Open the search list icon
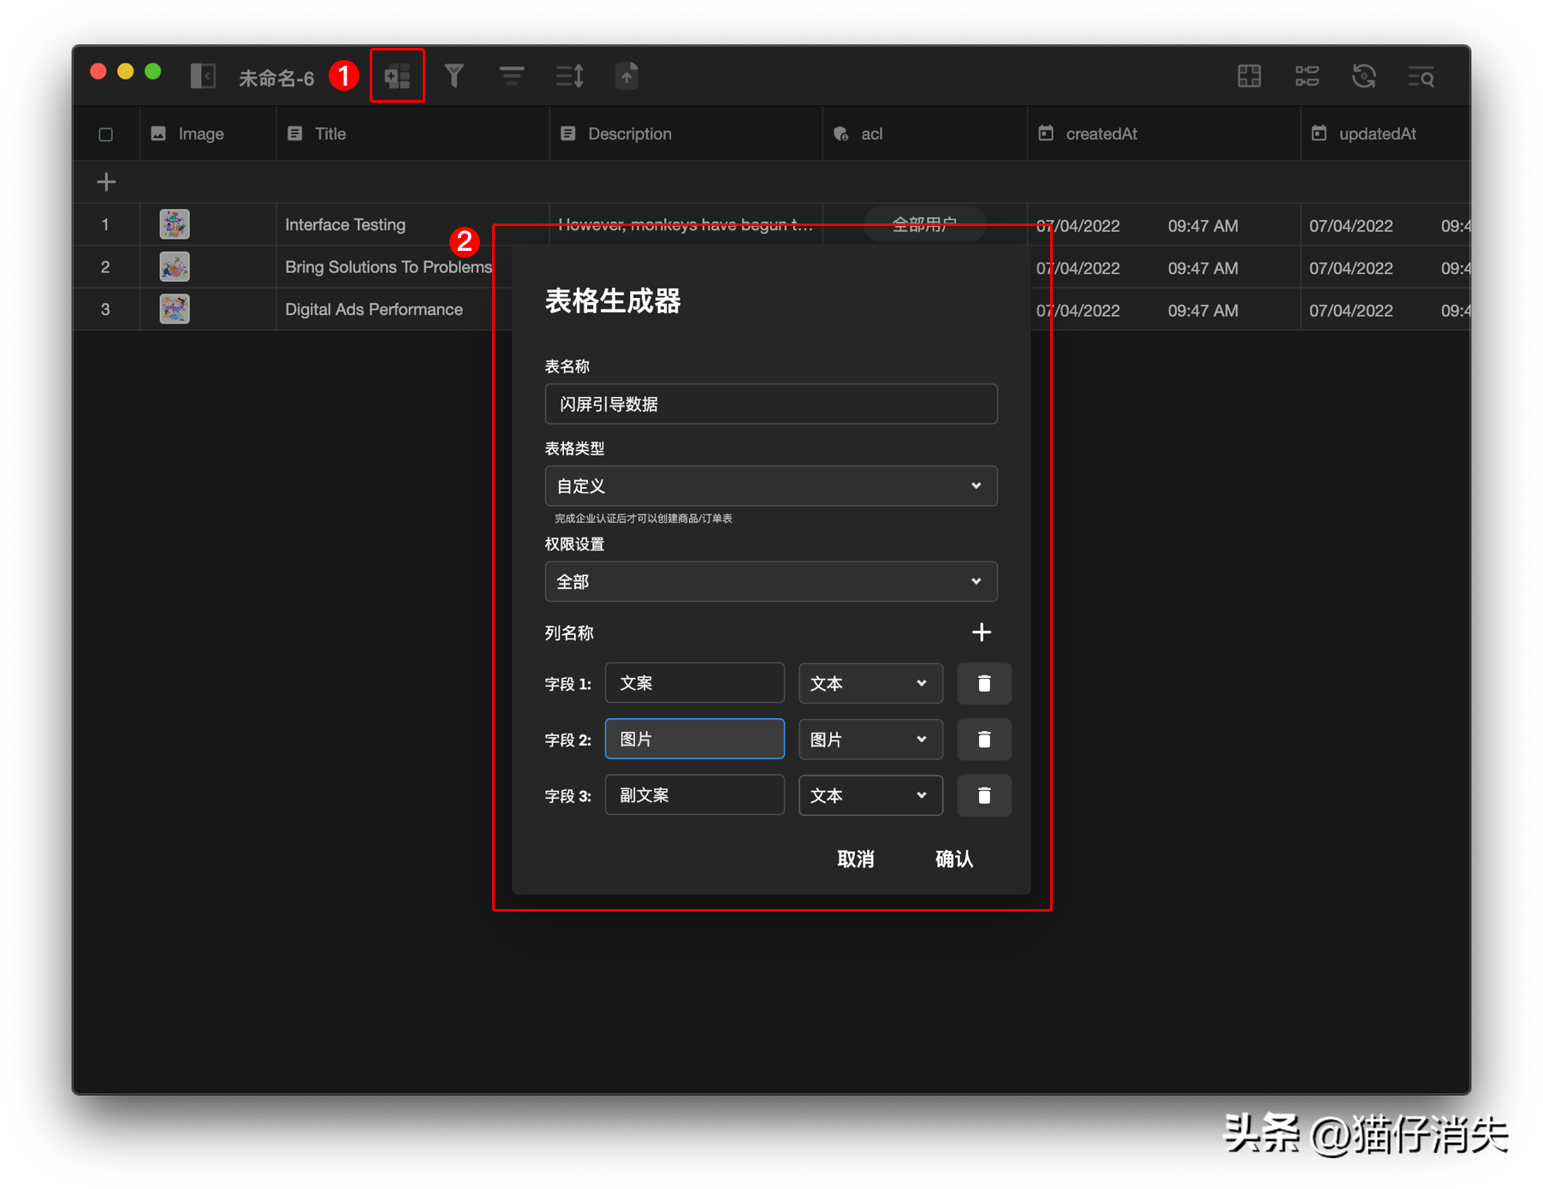Viewport: 1543px width, 1189px height. (1421, 77)
